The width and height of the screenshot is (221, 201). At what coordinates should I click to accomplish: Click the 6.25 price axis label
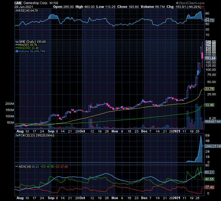[212, 118]
